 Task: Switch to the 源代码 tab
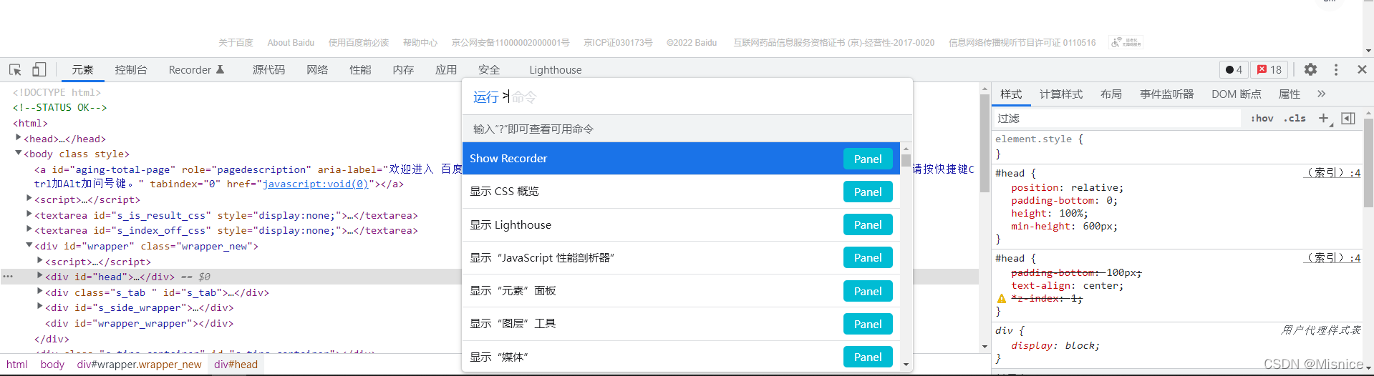[268, 69]
